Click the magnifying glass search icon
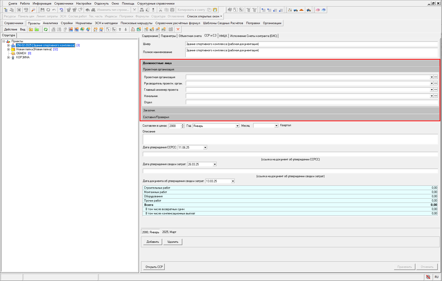Image resolution: width=442 pixels, height=281 pixels. [33, 10]
